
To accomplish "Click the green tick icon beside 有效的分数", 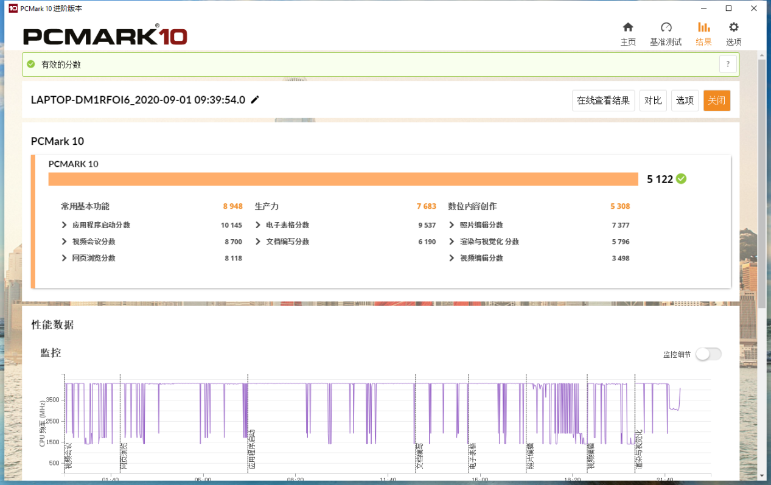I will pos(31,64).
